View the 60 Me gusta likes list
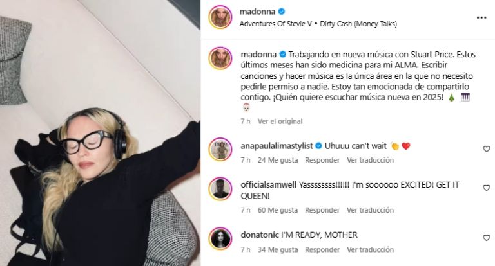This screenshot has height=266, width=495. coord(278,210)
